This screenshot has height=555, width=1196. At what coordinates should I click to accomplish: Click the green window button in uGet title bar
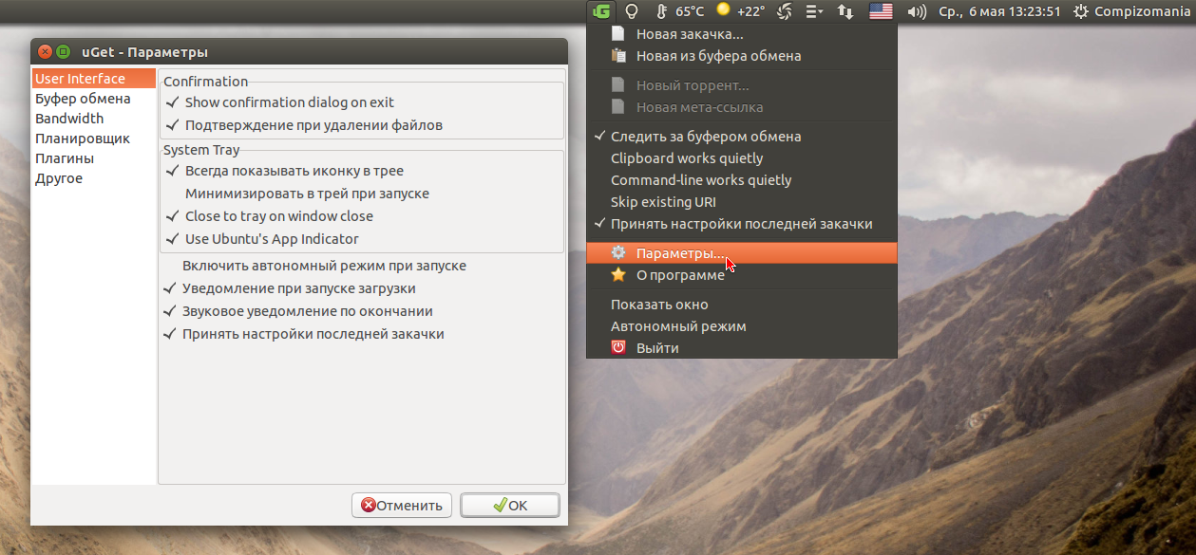coord(63,51)
